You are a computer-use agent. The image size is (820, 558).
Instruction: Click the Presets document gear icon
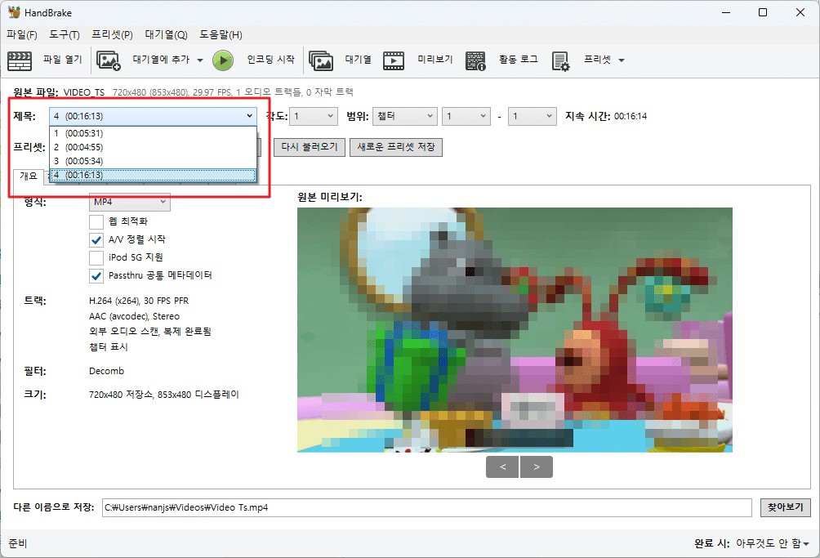pos(560,60)
